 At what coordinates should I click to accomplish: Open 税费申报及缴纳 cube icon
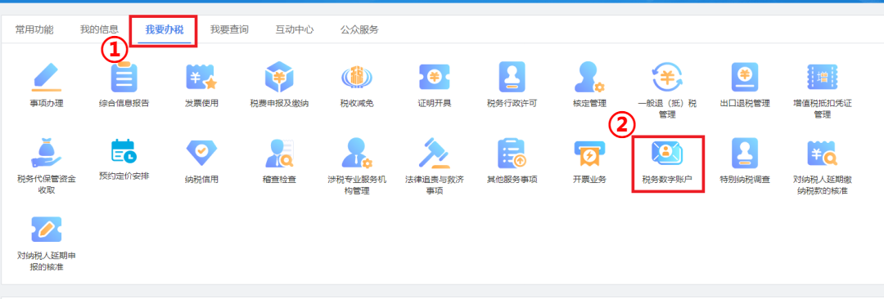click(x=279, y=77)
